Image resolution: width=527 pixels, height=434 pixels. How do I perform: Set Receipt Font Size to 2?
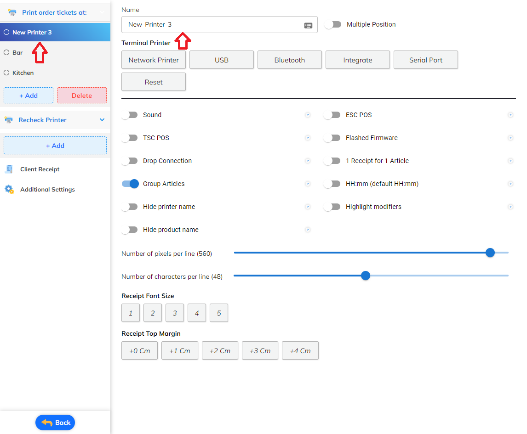point(153,313)
